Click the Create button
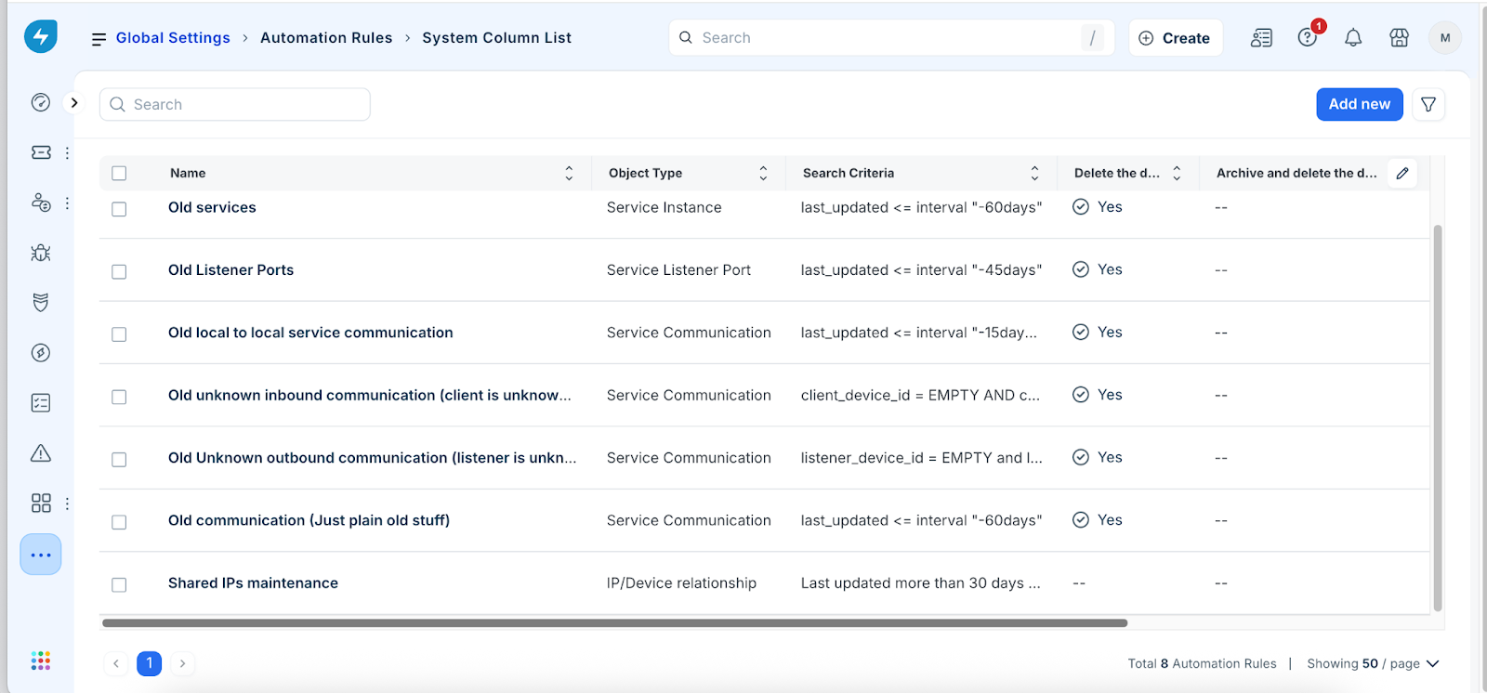Viewport: 1487px width, 693px height. click(x=1176, y=38)
